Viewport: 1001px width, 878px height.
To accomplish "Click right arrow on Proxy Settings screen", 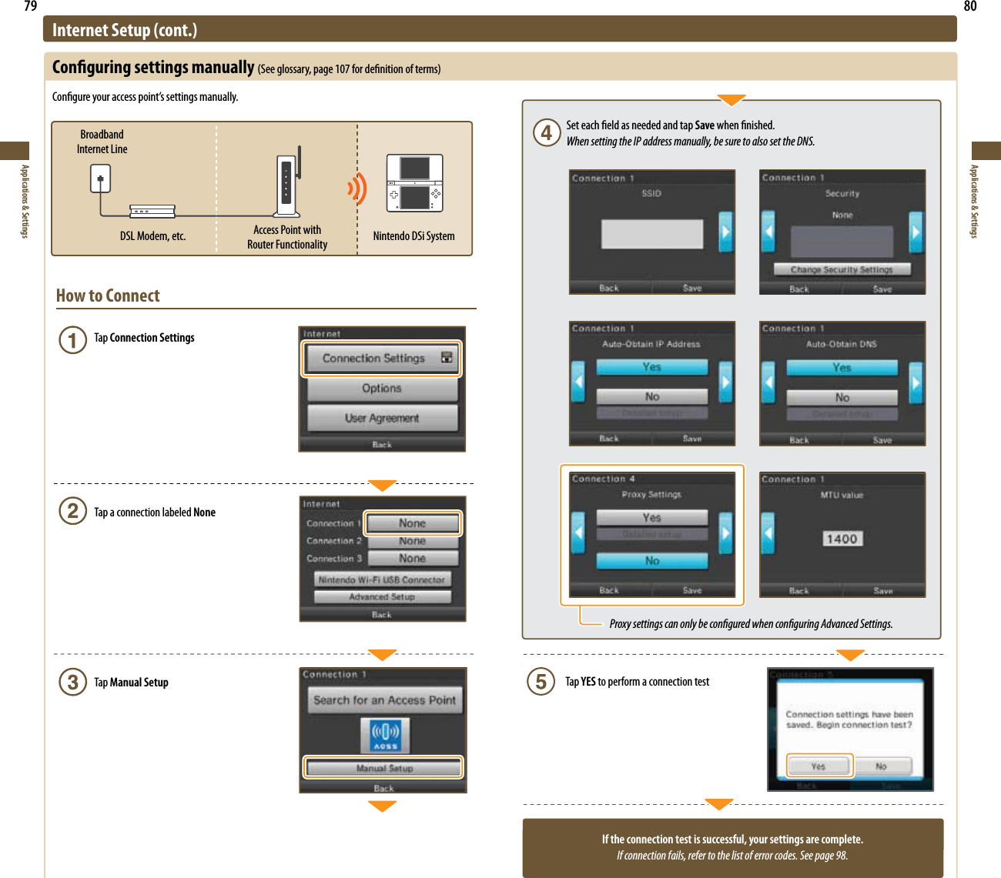I will [725, 532].
